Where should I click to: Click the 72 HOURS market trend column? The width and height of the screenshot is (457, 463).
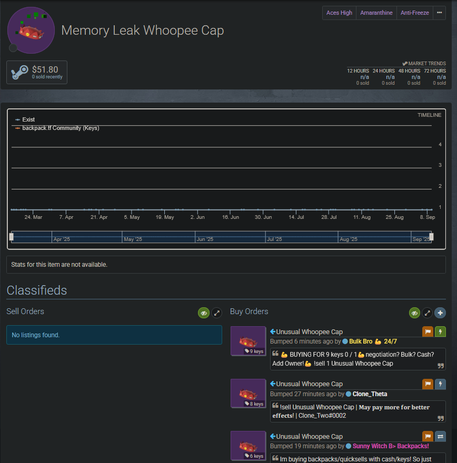tap(435, 77)
